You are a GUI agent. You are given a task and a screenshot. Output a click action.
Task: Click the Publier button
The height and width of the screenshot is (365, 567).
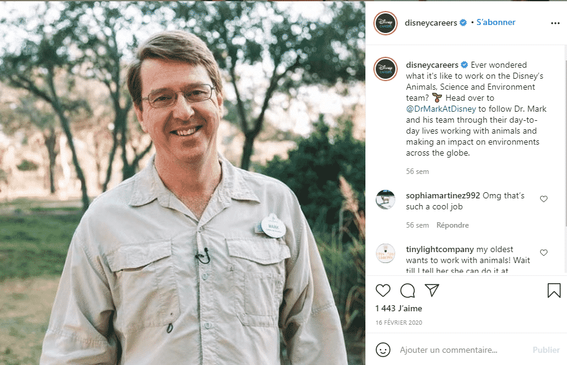click(546, 350)
